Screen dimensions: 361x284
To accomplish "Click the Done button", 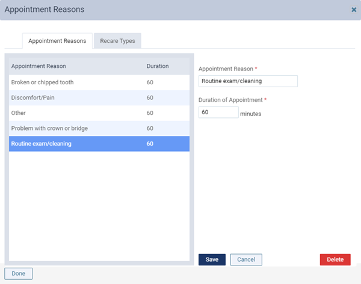I will click(19, 273).
